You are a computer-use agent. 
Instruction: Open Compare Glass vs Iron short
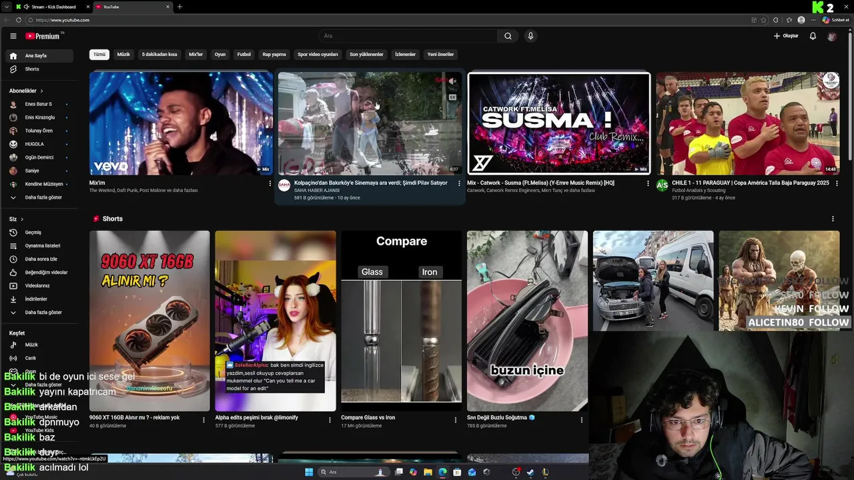pyautogui.click(x=401, y=321)
